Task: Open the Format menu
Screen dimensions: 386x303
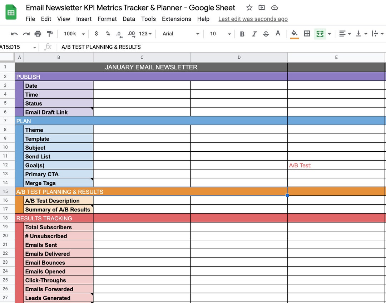Action: point(107,19)
